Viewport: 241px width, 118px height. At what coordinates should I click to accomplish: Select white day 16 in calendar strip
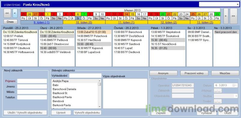(x=139, y=14)
